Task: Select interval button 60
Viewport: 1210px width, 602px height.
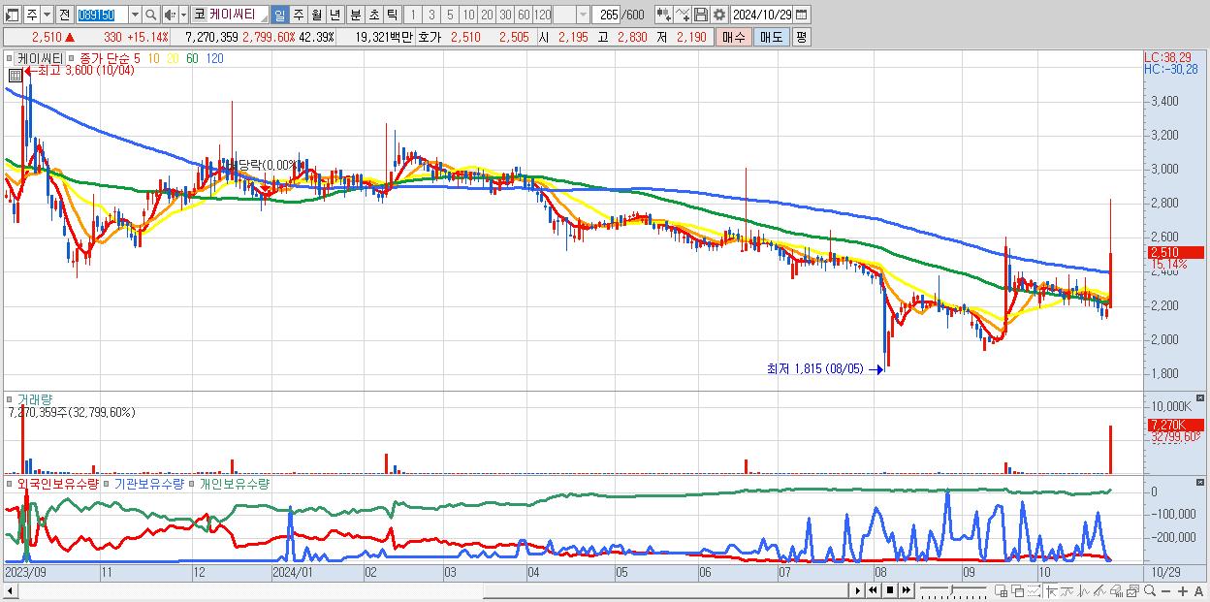Action: (524, 15)
